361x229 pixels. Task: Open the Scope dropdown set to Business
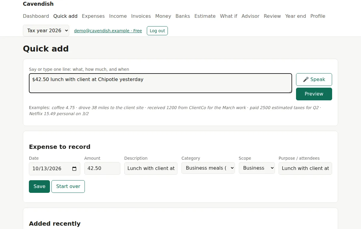pyautogui.click(x=257, y=168)
